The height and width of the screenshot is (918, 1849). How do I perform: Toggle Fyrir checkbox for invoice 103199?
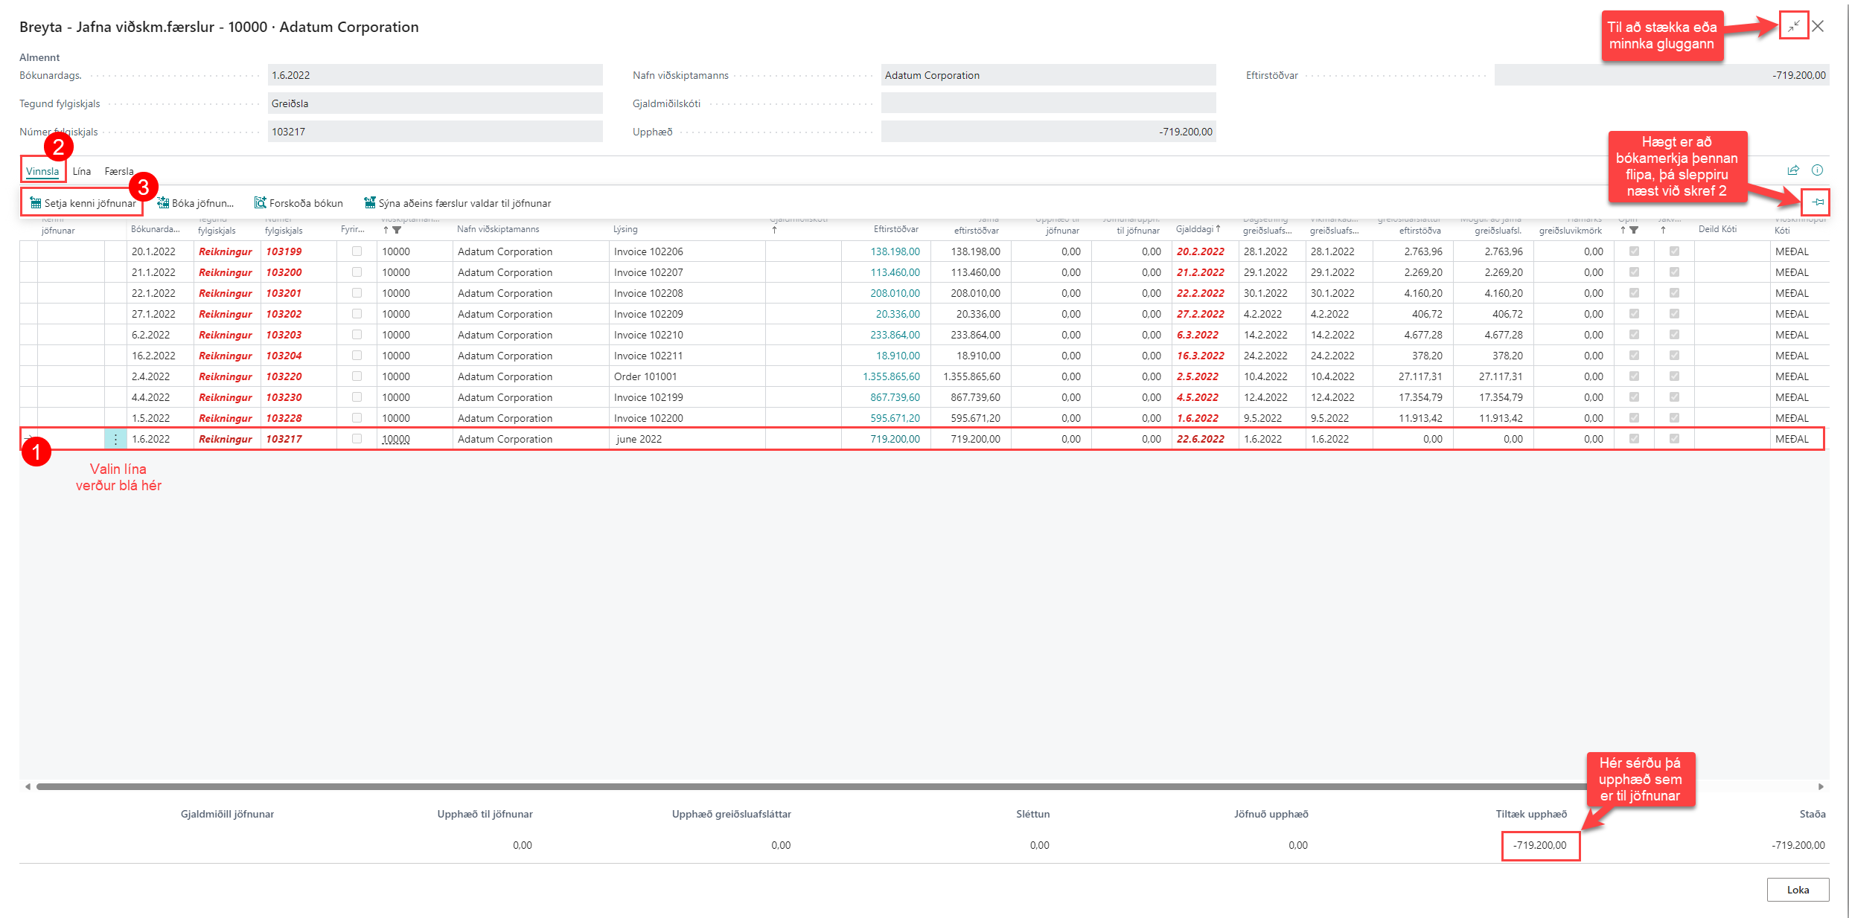tap(357, 251)
